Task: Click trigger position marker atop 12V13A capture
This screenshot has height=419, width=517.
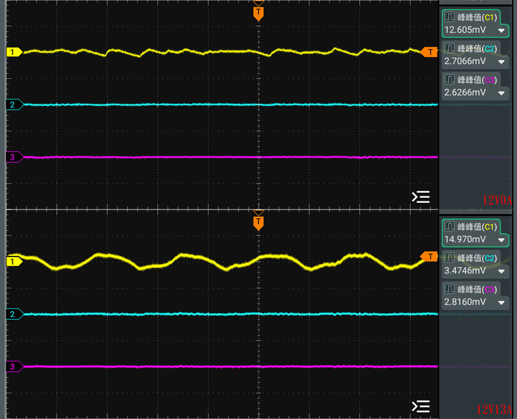Action: point(258,222)
